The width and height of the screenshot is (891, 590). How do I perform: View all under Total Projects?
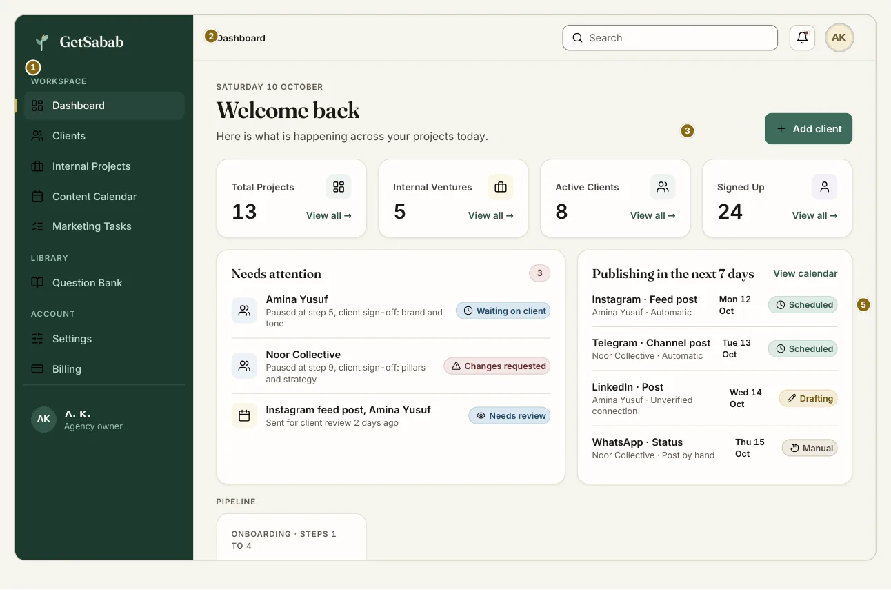point(329,215)
